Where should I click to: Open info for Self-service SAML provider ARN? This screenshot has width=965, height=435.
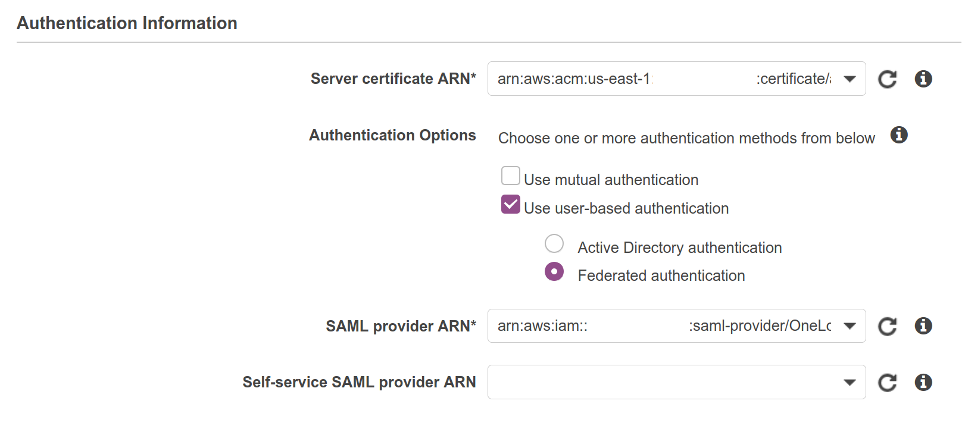pyautogui.click(x=923, y=382)
